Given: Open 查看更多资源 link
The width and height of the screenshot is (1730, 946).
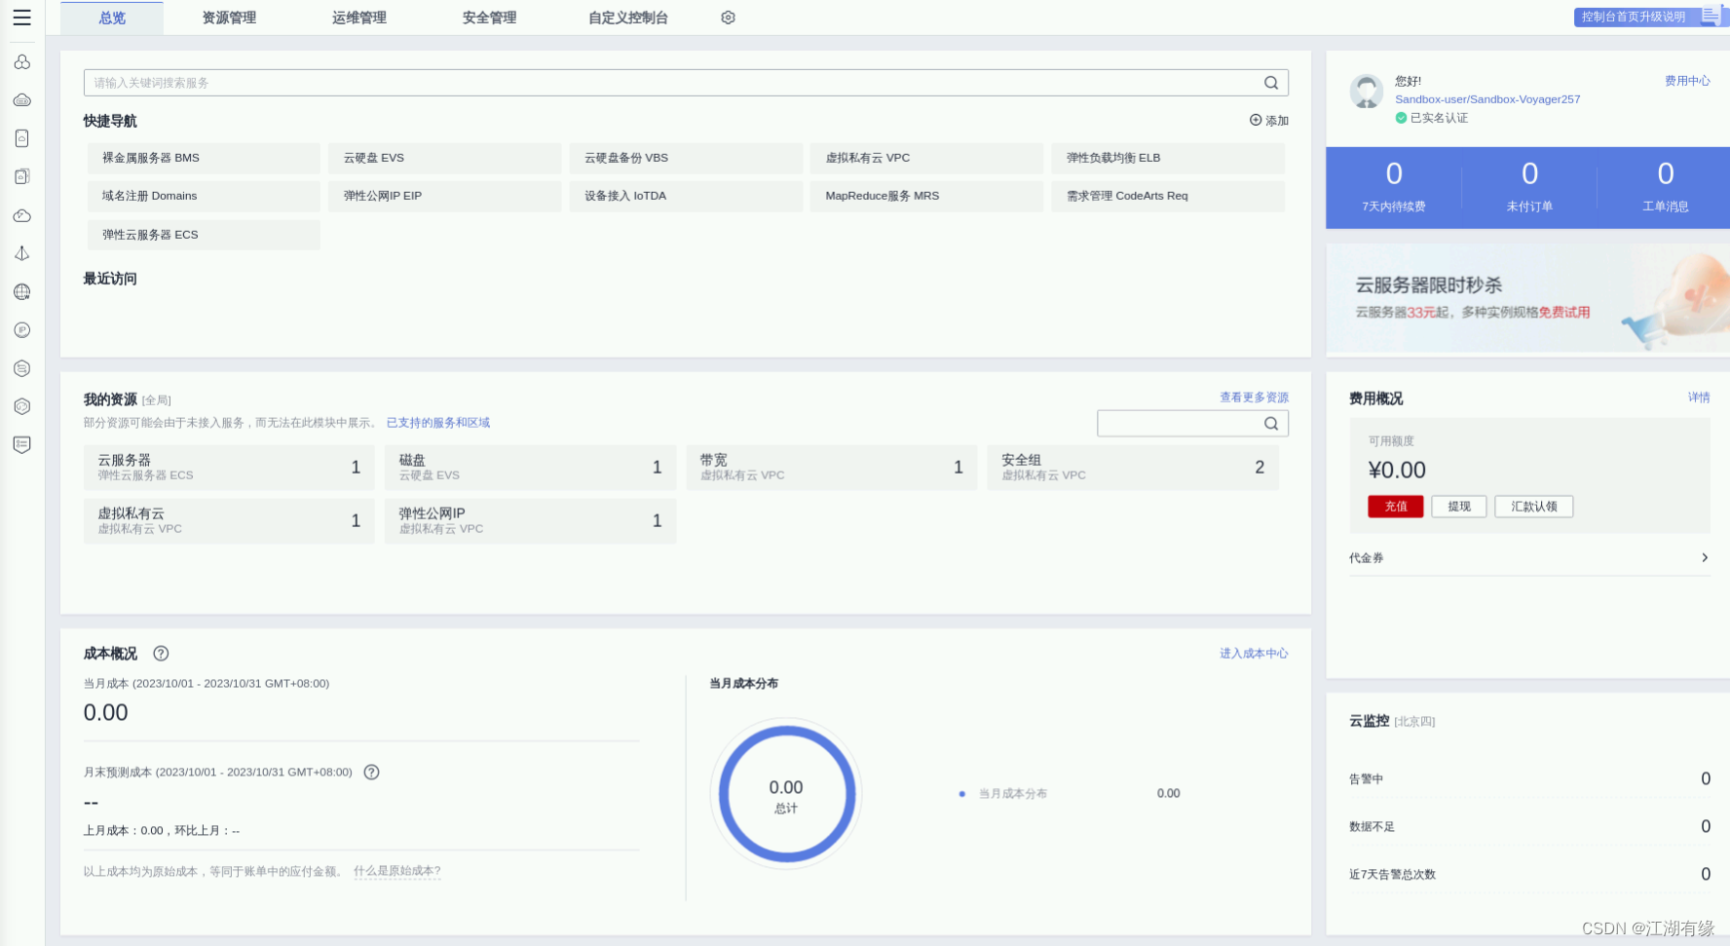Looking at the screenshot, I should click(1255, 397).
